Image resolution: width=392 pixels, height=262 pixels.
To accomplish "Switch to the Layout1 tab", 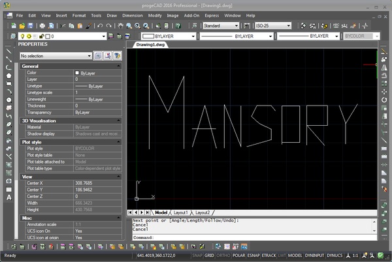I will 180,212.
